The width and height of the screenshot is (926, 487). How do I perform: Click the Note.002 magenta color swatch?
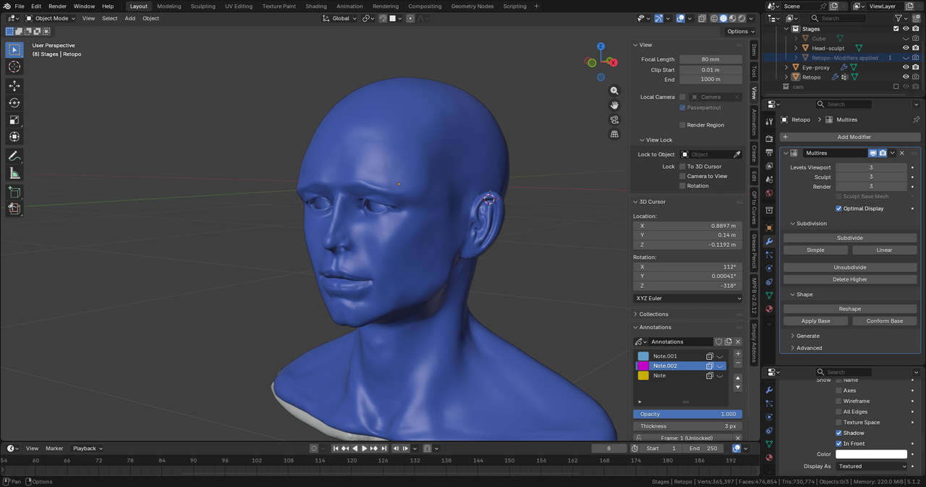[643, 366]
